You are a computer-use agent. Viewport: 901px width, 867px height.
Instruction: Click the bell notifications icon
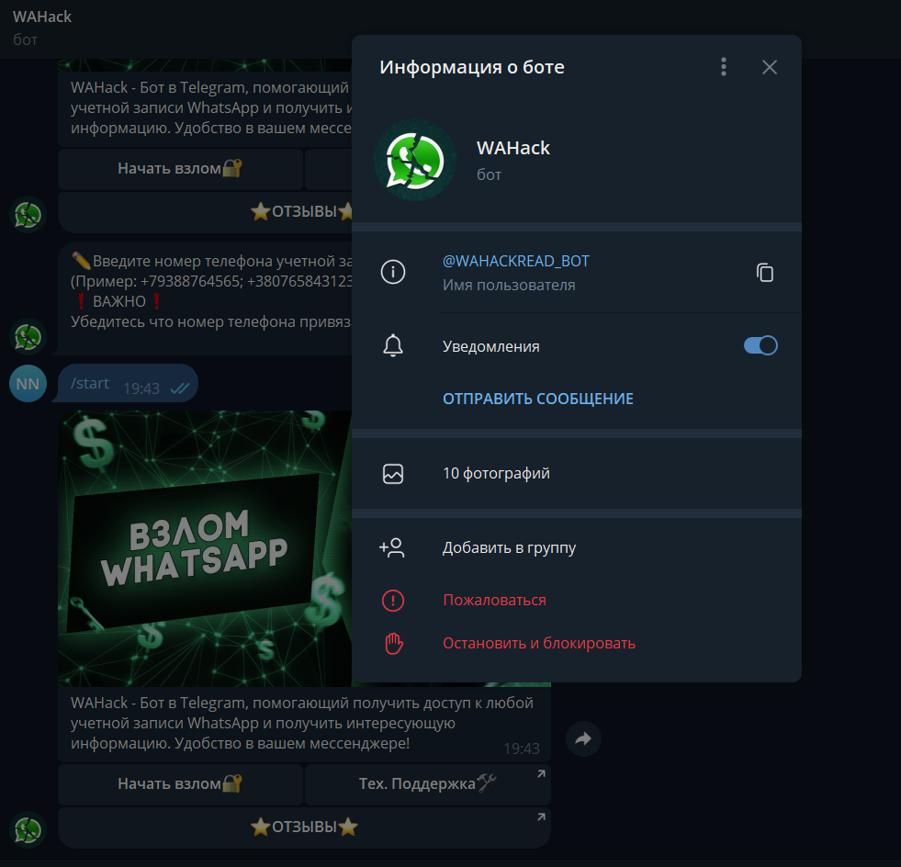point(393,346)
